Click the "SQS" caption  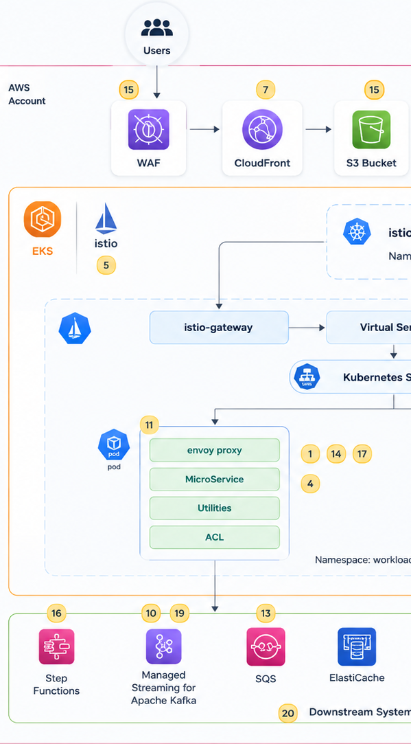pyautogui.click(x=266, y=679)
